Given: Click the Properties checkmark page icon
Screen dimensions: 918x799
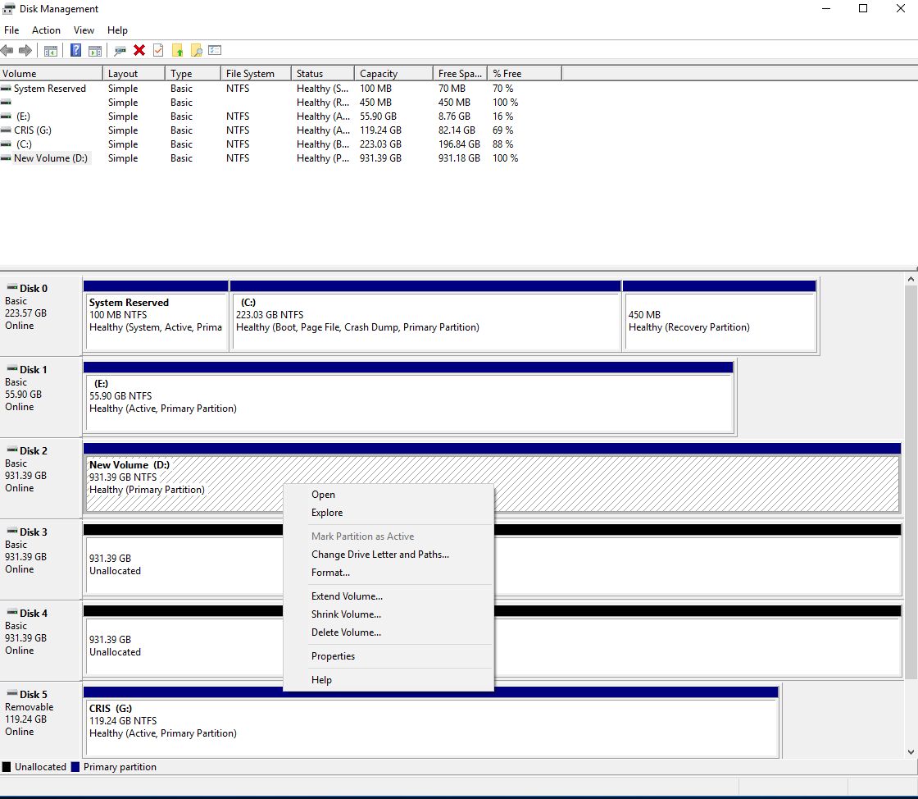Looking at the screenshot, I should tap(158, 50).
